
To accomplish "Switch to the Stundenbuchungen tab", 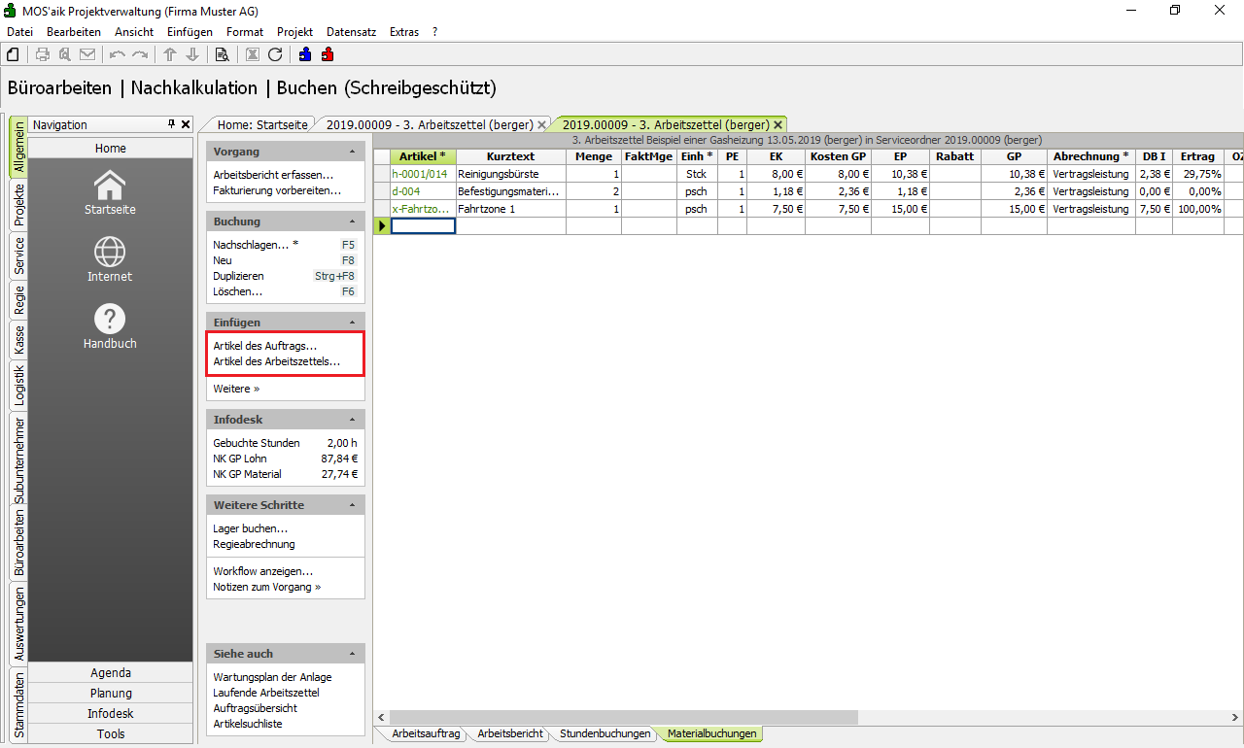I will click(605, 734).
